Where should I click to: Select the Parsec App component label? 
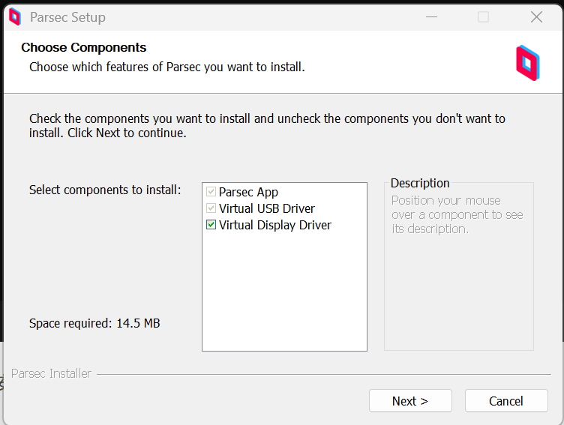[x=248, y=192]
